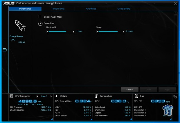This screenshot has width=180, height=123.
Task: Click the CPU_OPT fan row
Action: pyautogui.click(x=152, y=107)
